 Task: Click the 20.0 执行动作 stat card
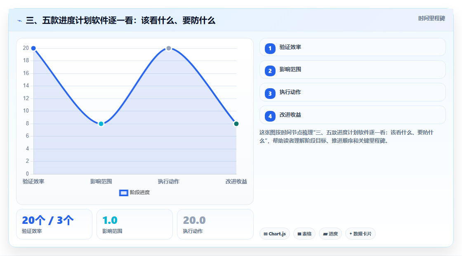click(x=215, y=224)
